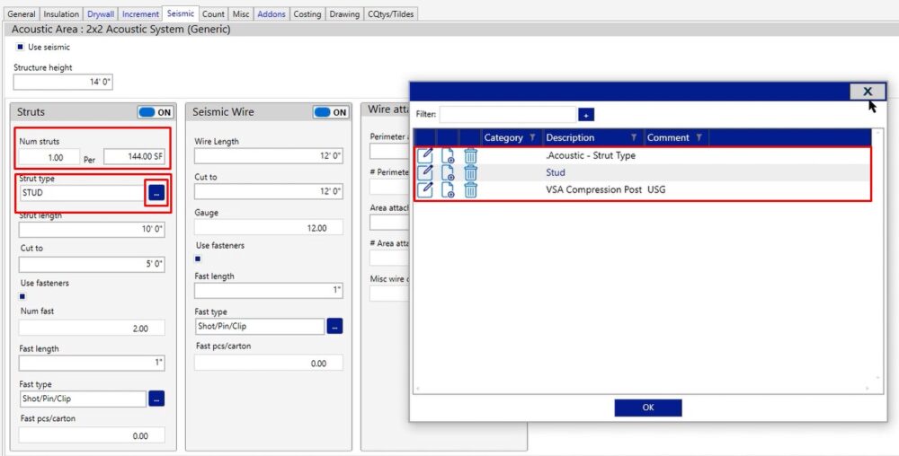
Task: Delete the VSA Compression Post entry
Action: 470,189
